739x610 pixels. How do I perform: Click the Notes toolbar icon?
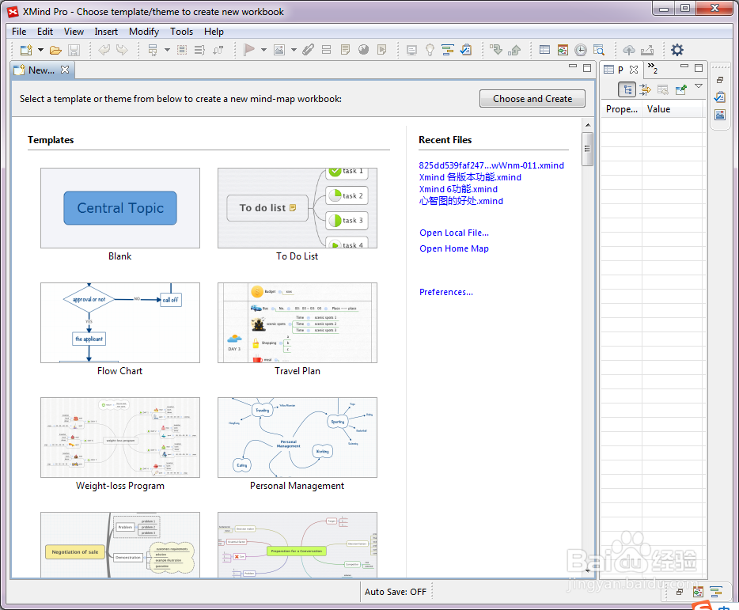(345, 50)
